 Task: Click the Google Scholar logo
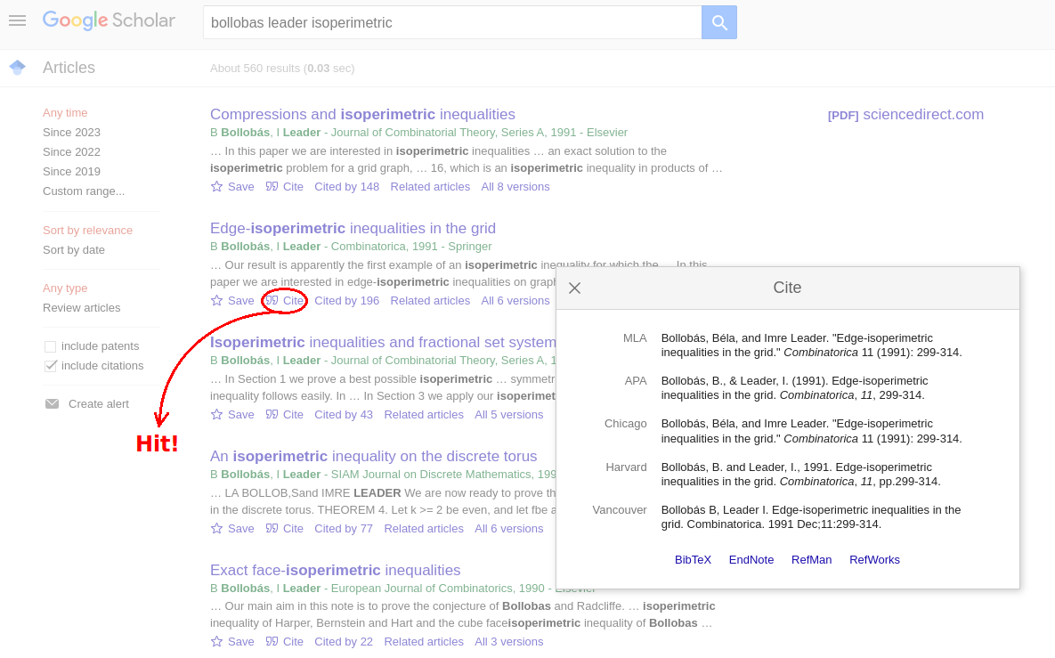click(109, 20)
